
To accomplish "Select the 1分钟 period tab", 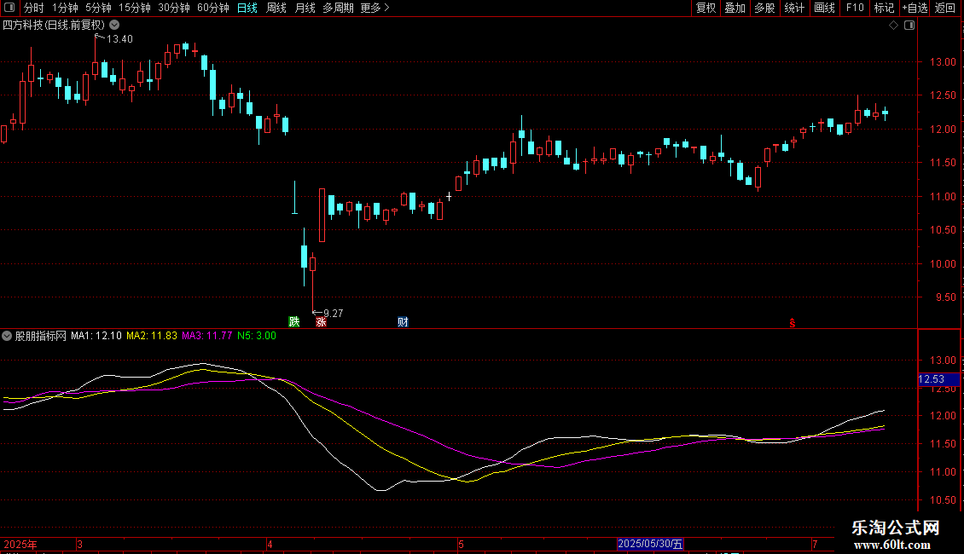I will point(65,8).
